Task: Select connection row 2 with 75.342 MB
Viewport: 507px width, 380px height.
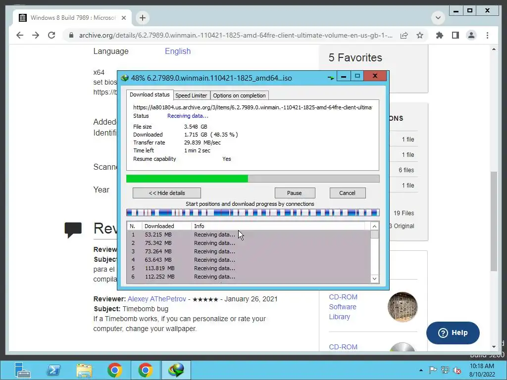Action: pos(249,243)
